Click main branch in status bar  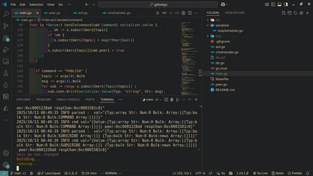[x=16, y=173]
